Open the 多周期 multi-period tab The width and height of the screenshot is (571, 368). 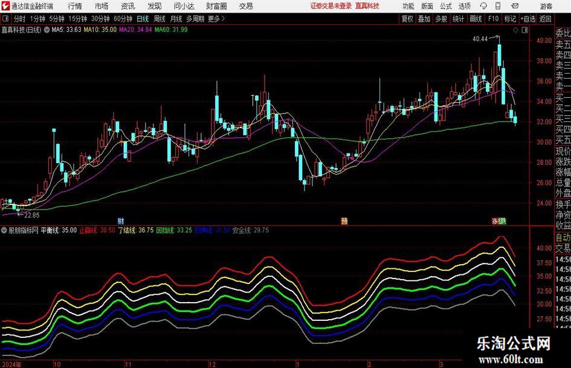(195, 19)
